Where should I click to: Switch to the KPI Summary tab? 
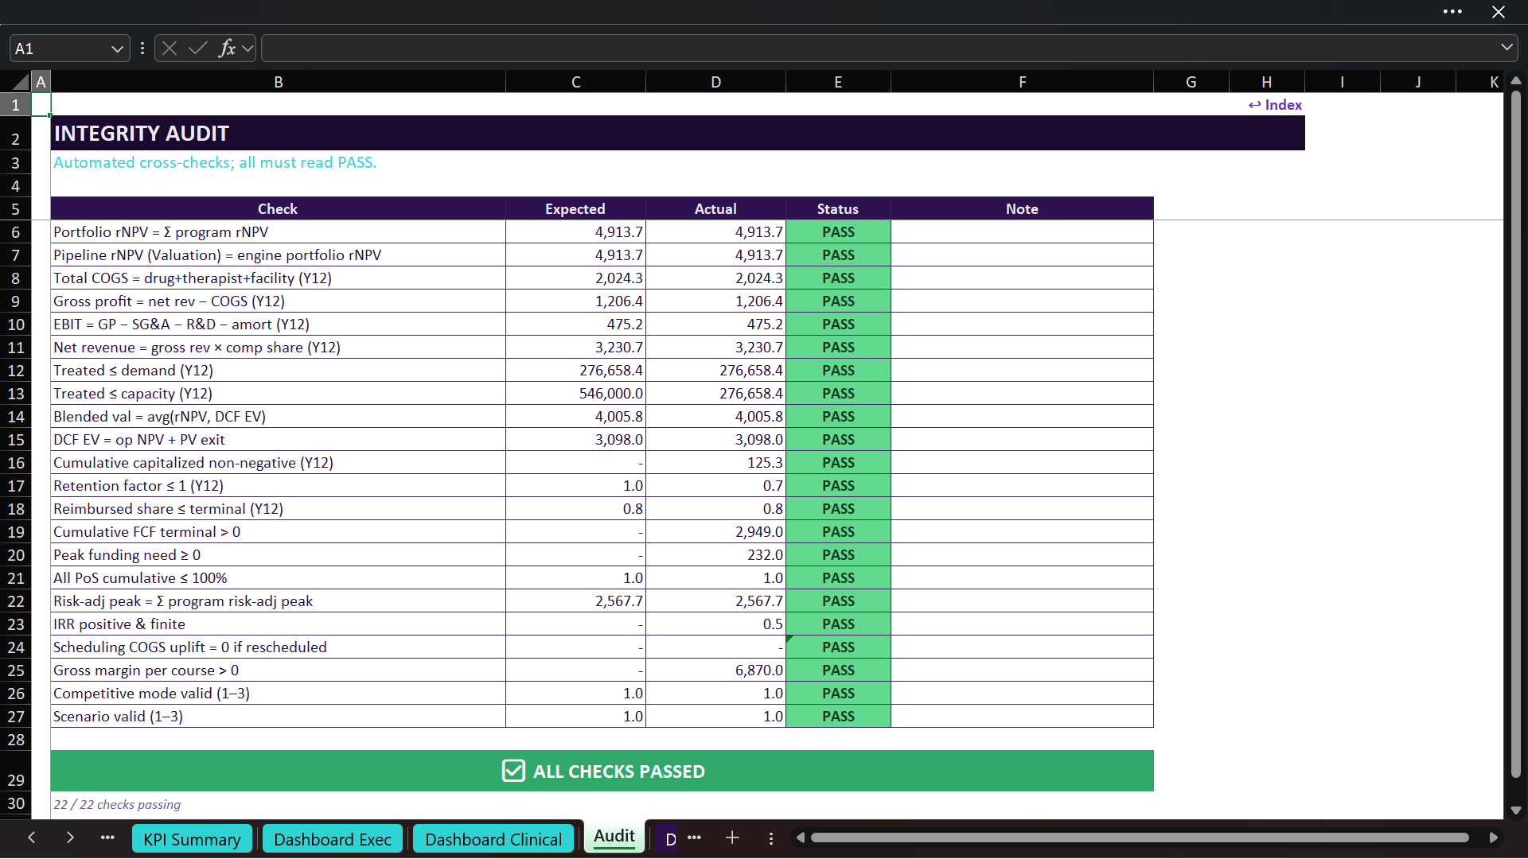pos(192,839)
